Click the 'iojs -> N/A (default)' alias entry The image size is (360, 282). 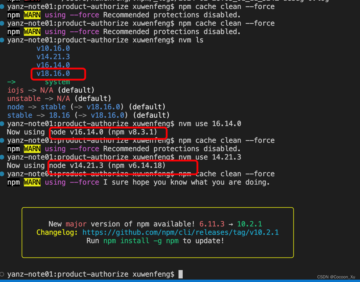pos(51,90)
